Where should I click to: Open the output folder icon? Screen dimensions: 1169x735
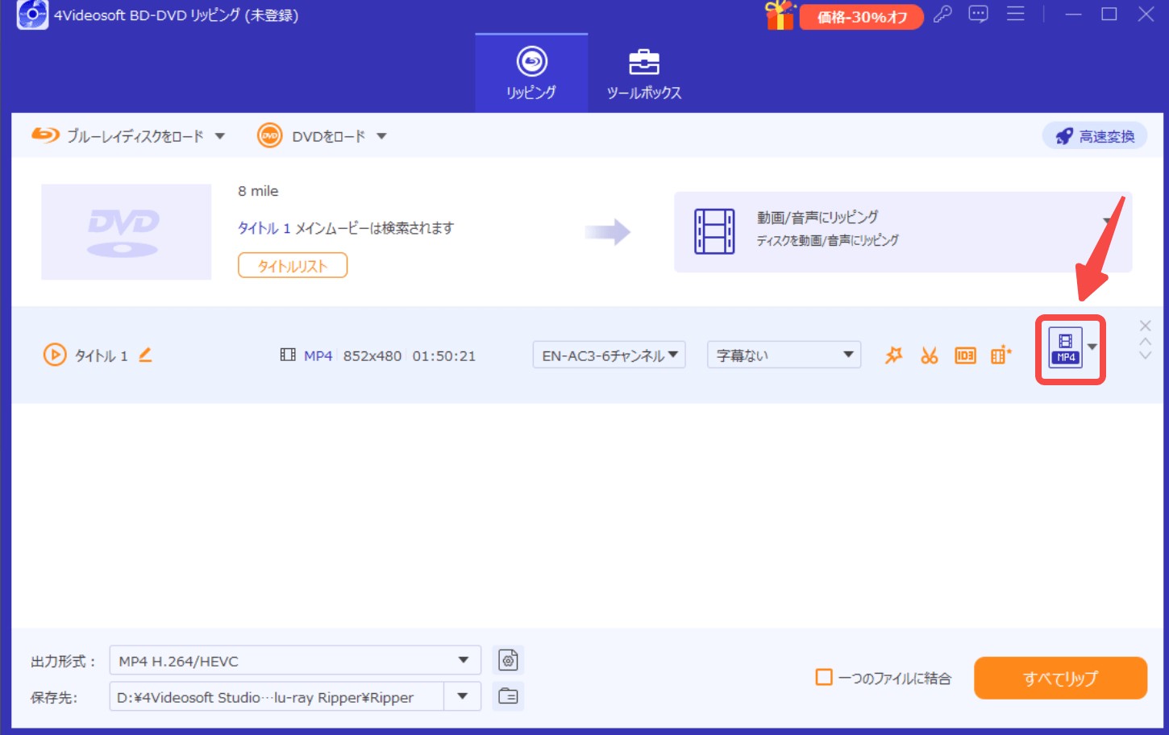(x=508, y=696)
